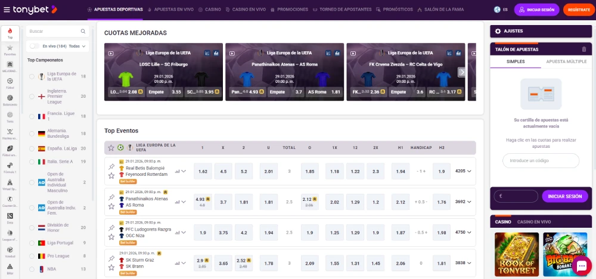Click the REGÍSTRATE button

pyautogui.click(x=579, y=10)
